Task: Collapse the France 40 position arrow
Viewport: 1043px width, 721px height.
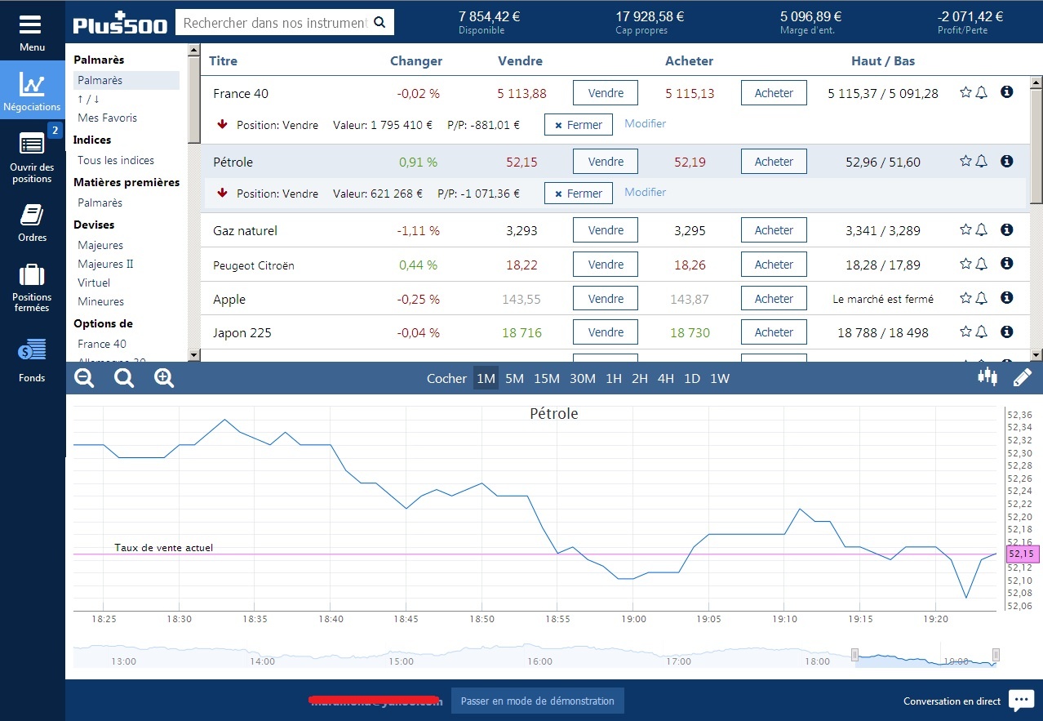Action: [x=222, y=124]
